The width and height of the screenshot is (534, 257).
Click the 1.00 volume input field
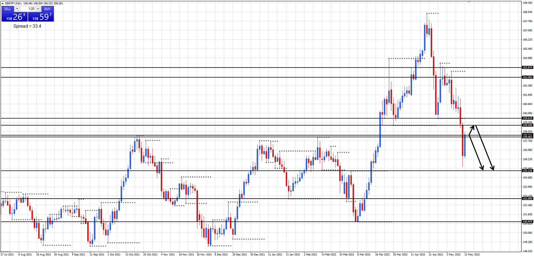point(28,9)
